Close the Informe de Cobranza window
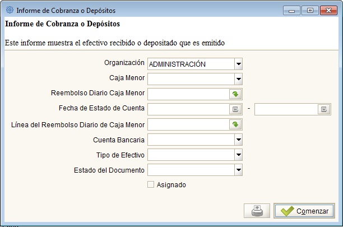The image size is (343, 227). (328, 11)
